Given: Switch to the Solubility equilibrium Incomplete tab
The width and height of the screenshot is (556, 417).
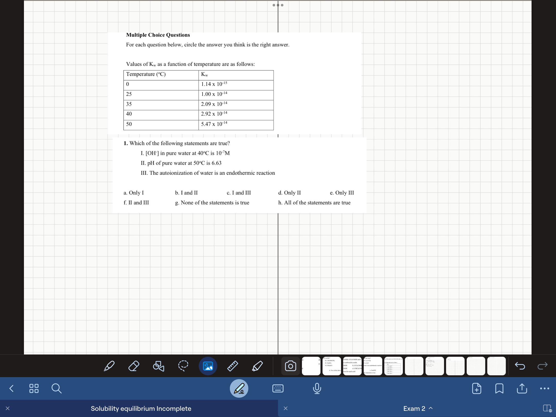Looking at the screenshot, I should (141, 409).
